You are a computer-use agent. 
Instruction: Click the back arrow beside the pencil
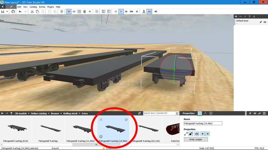click(x=3, y=7)
